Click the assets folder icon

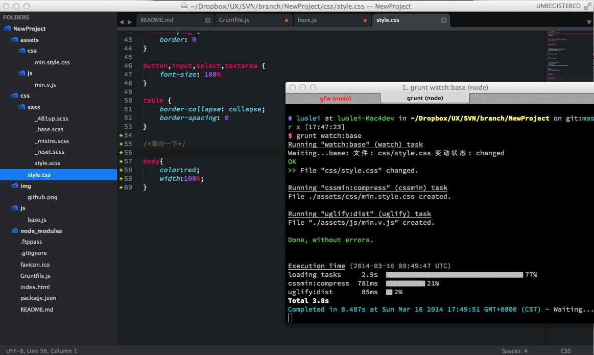(14, 40)
